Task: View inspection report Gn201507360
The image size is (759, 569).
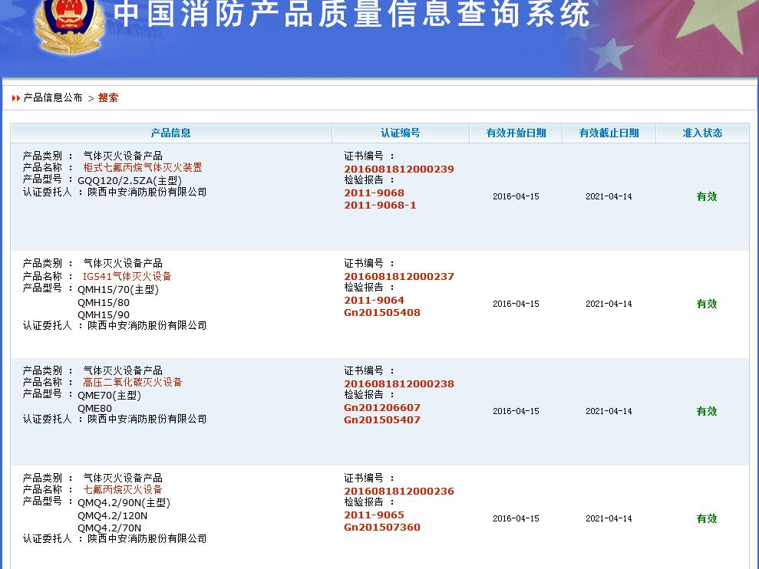Action: tap(381, 528)
